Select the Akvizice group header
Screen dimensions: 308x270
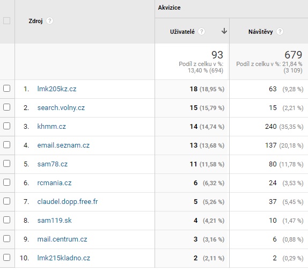[169, 8]
